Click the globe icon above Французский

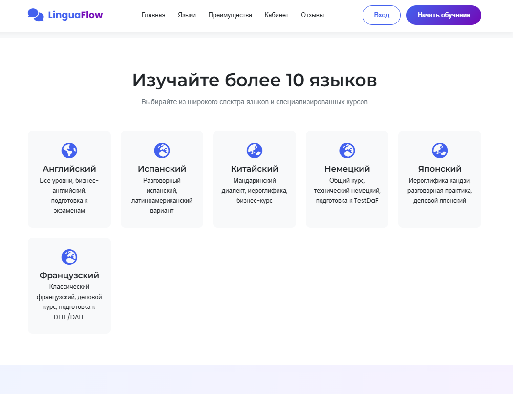pyautogui.click(x=69, y=257)
